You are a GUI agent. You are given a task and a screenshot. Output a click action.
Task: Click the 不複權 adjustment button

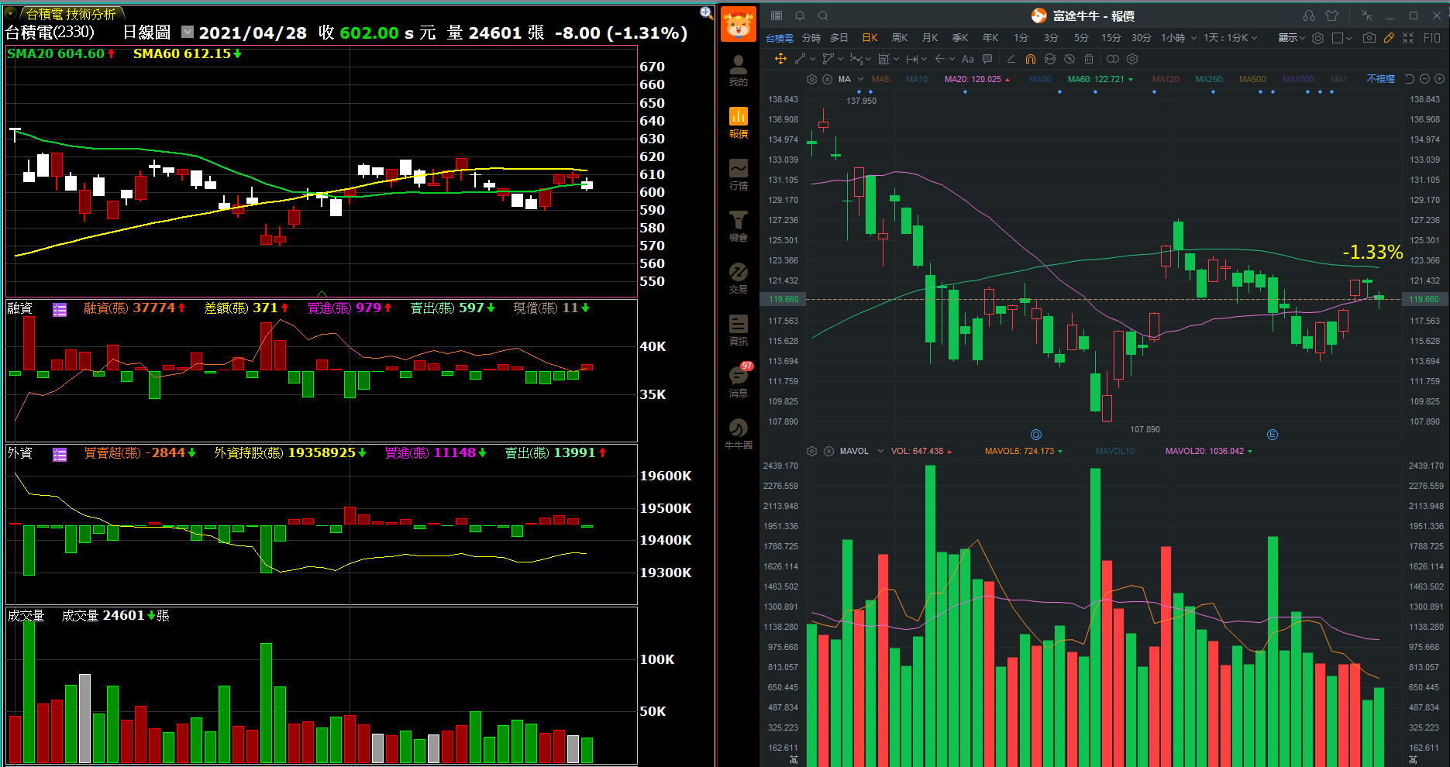[1380, 79]
